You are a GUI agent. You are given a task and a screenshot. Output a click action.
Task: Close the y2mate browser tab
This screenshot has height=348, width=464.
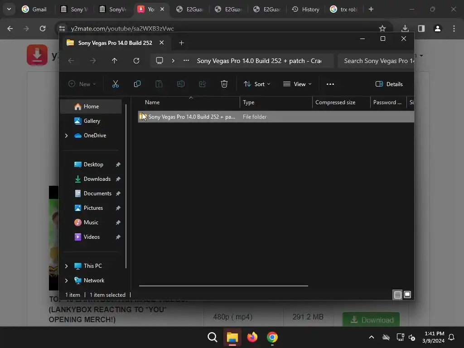(162, 9)
